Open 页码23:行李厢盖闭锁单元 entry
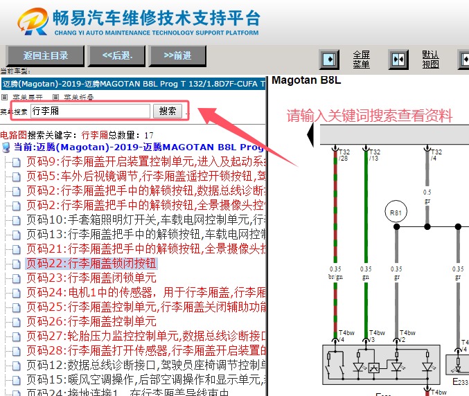This screenshot has height=396, width=469. (91, 278)
